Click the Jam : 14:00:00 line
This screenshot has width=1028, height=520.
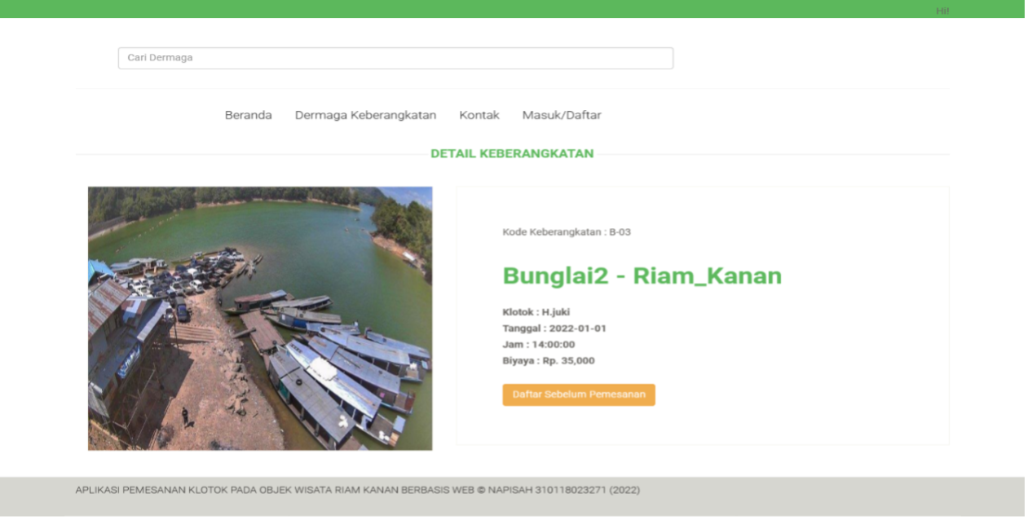point(539,345)
